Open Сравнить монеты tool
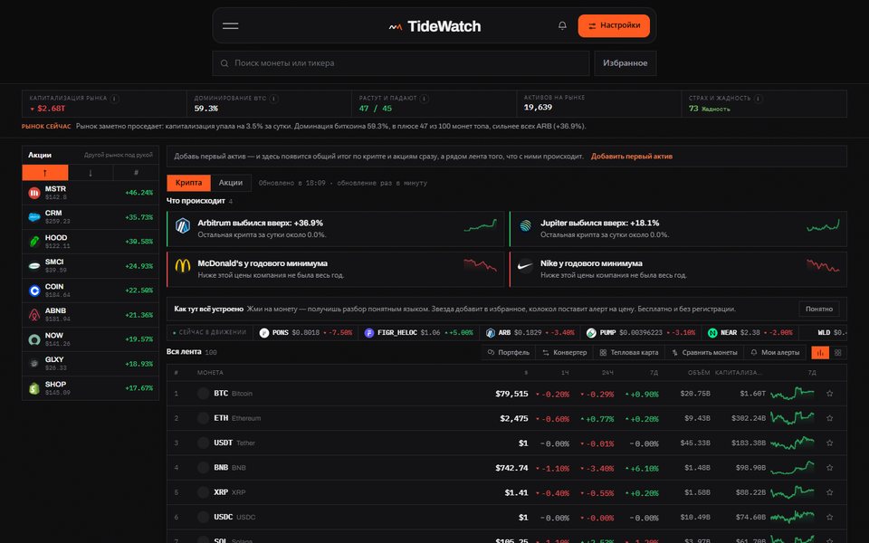Image resolution: width=869 pixels, height=543 pixels. (704, 352)
